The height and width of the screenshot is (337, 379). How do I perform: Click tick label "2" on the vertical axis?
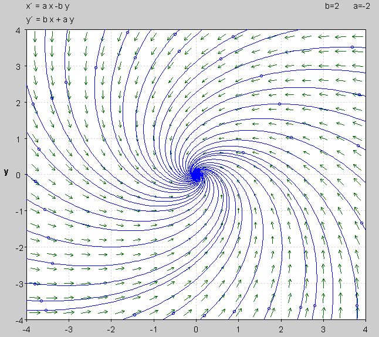[x=18, y=103]
